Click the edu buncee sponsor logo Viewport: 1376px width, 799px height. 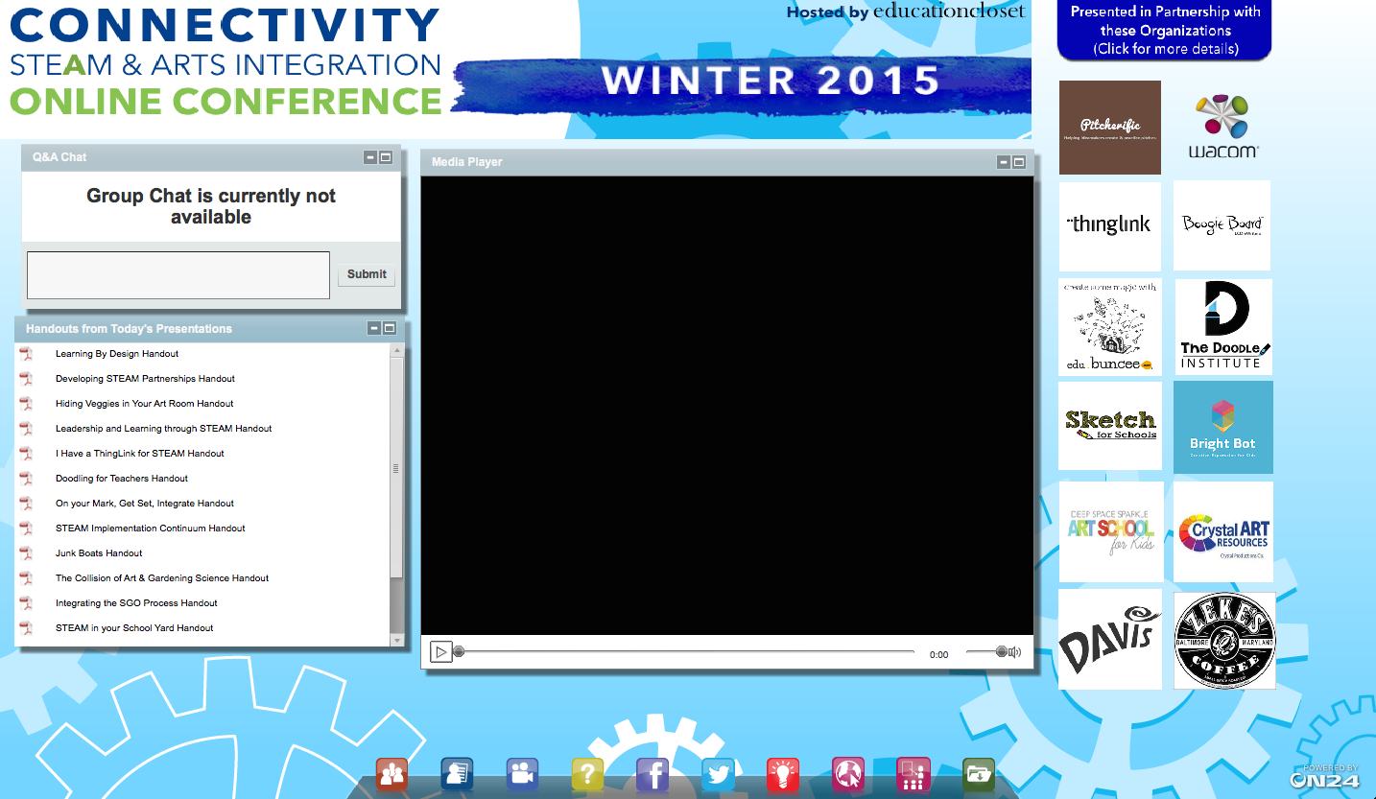(1110, 327)
